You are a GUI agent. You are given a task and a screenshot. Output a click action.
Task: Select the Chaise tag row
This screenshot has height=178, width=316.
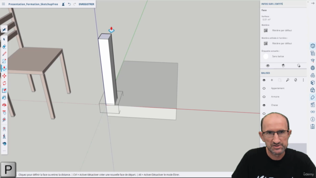[x=283, y=105]
